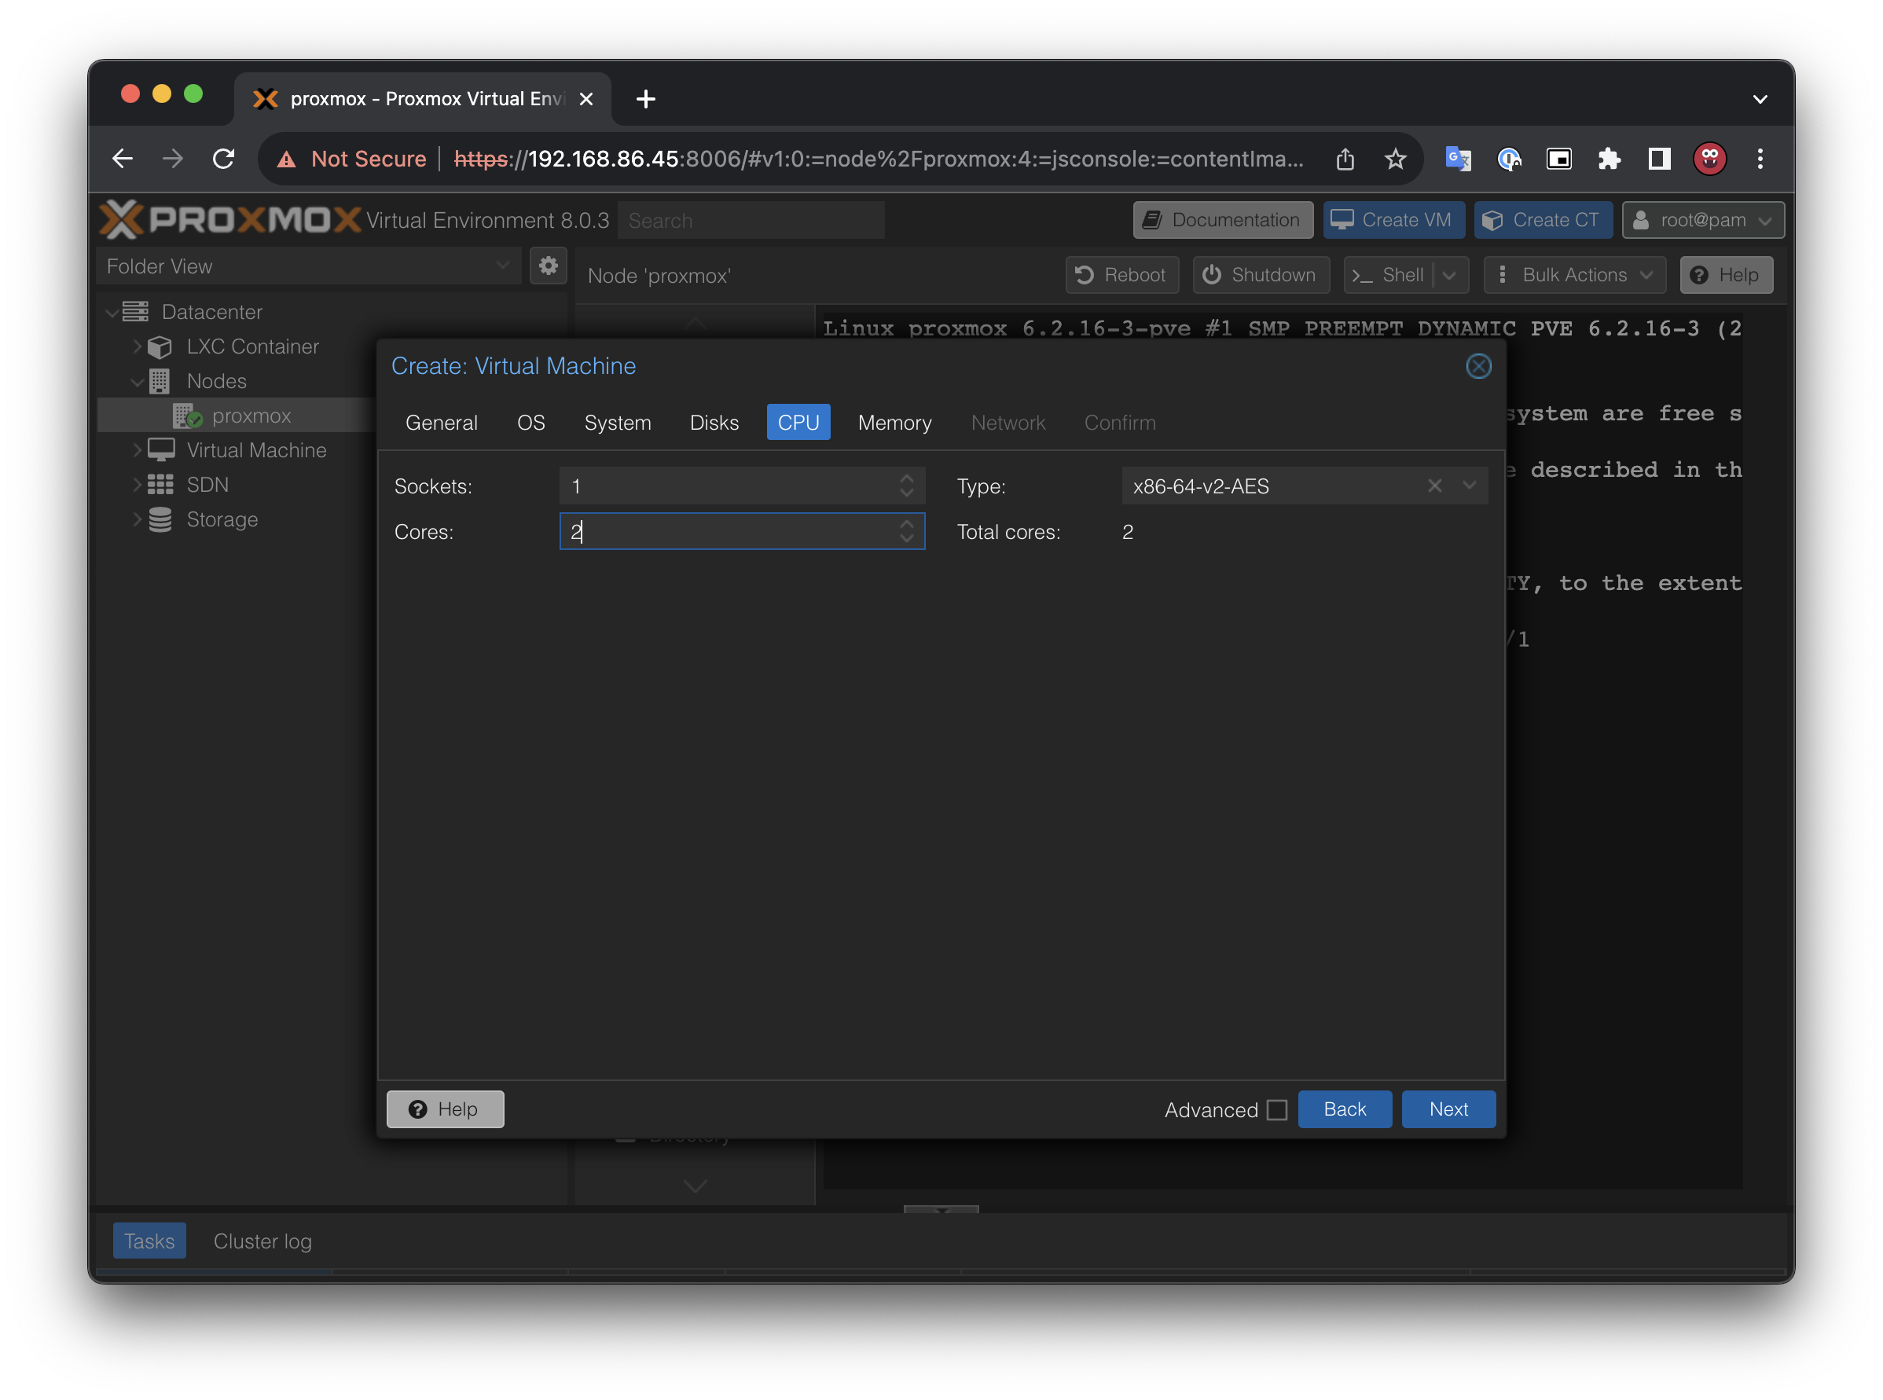Image resolution: width=1883 pixels, height=1400 pixels.
Task: Clear the CPU Type field using X icon
Action: coord(1433,486)
